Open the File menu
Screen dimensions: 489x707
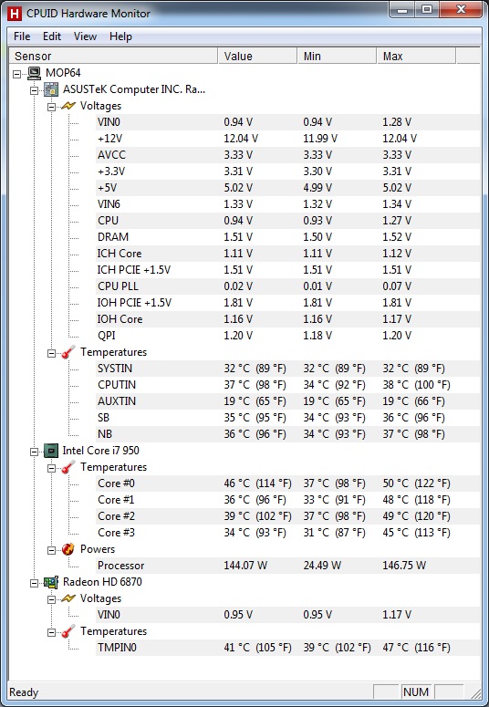tap(22, 36)
